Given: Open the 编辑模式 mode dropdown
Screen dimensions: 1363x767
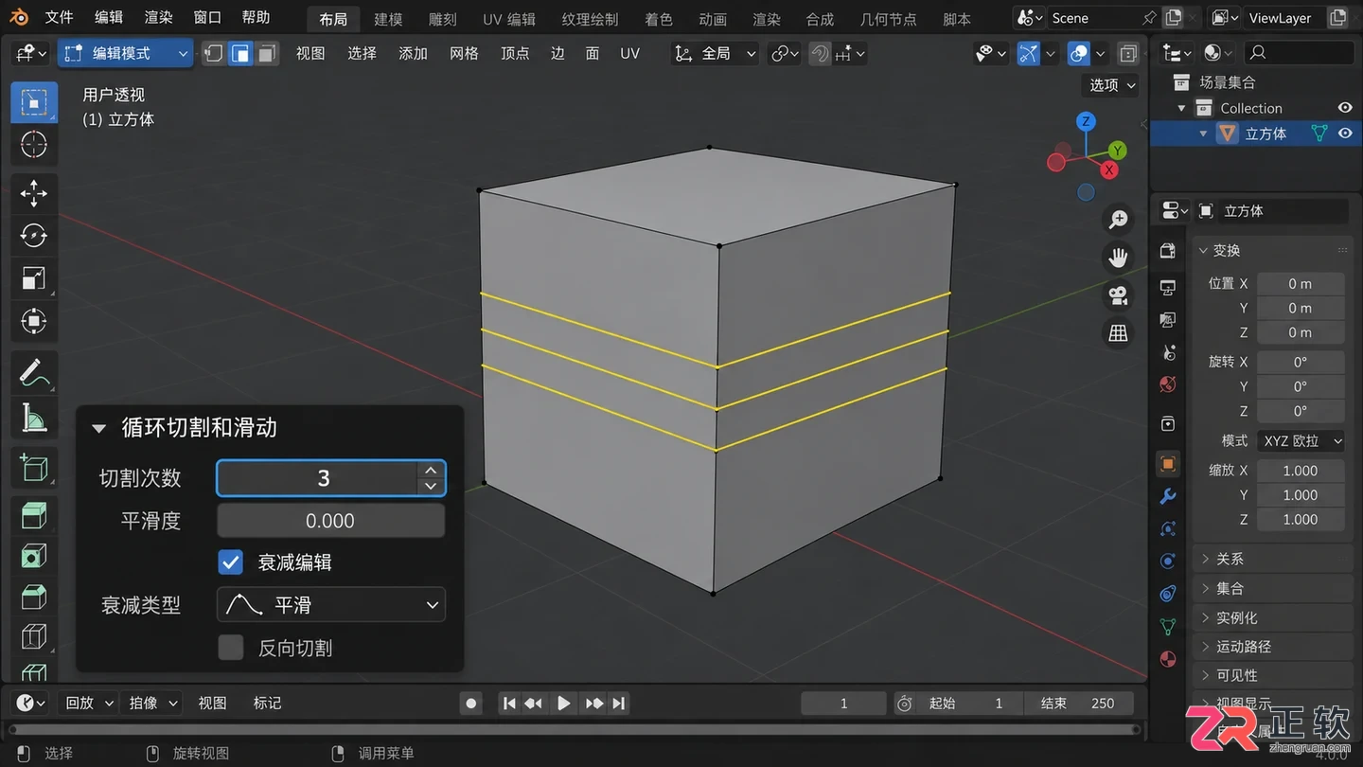Looking at the screenshot, I should tap(126, 54).
